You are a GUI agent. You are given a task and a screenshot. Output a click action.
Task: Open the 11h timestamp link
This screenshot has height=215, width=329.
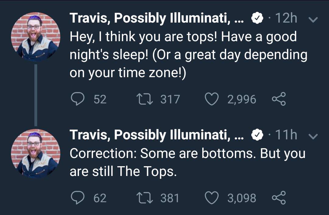coord(286,135)
